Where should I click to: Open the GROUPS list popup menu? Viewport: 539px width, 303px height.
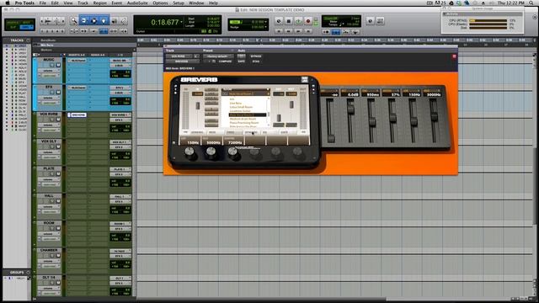click(28, 273)
